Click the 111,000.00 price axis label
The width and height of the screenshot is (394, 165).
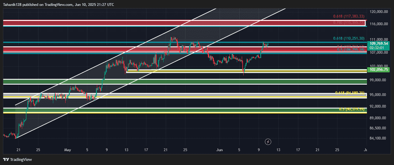click(379, 40)
